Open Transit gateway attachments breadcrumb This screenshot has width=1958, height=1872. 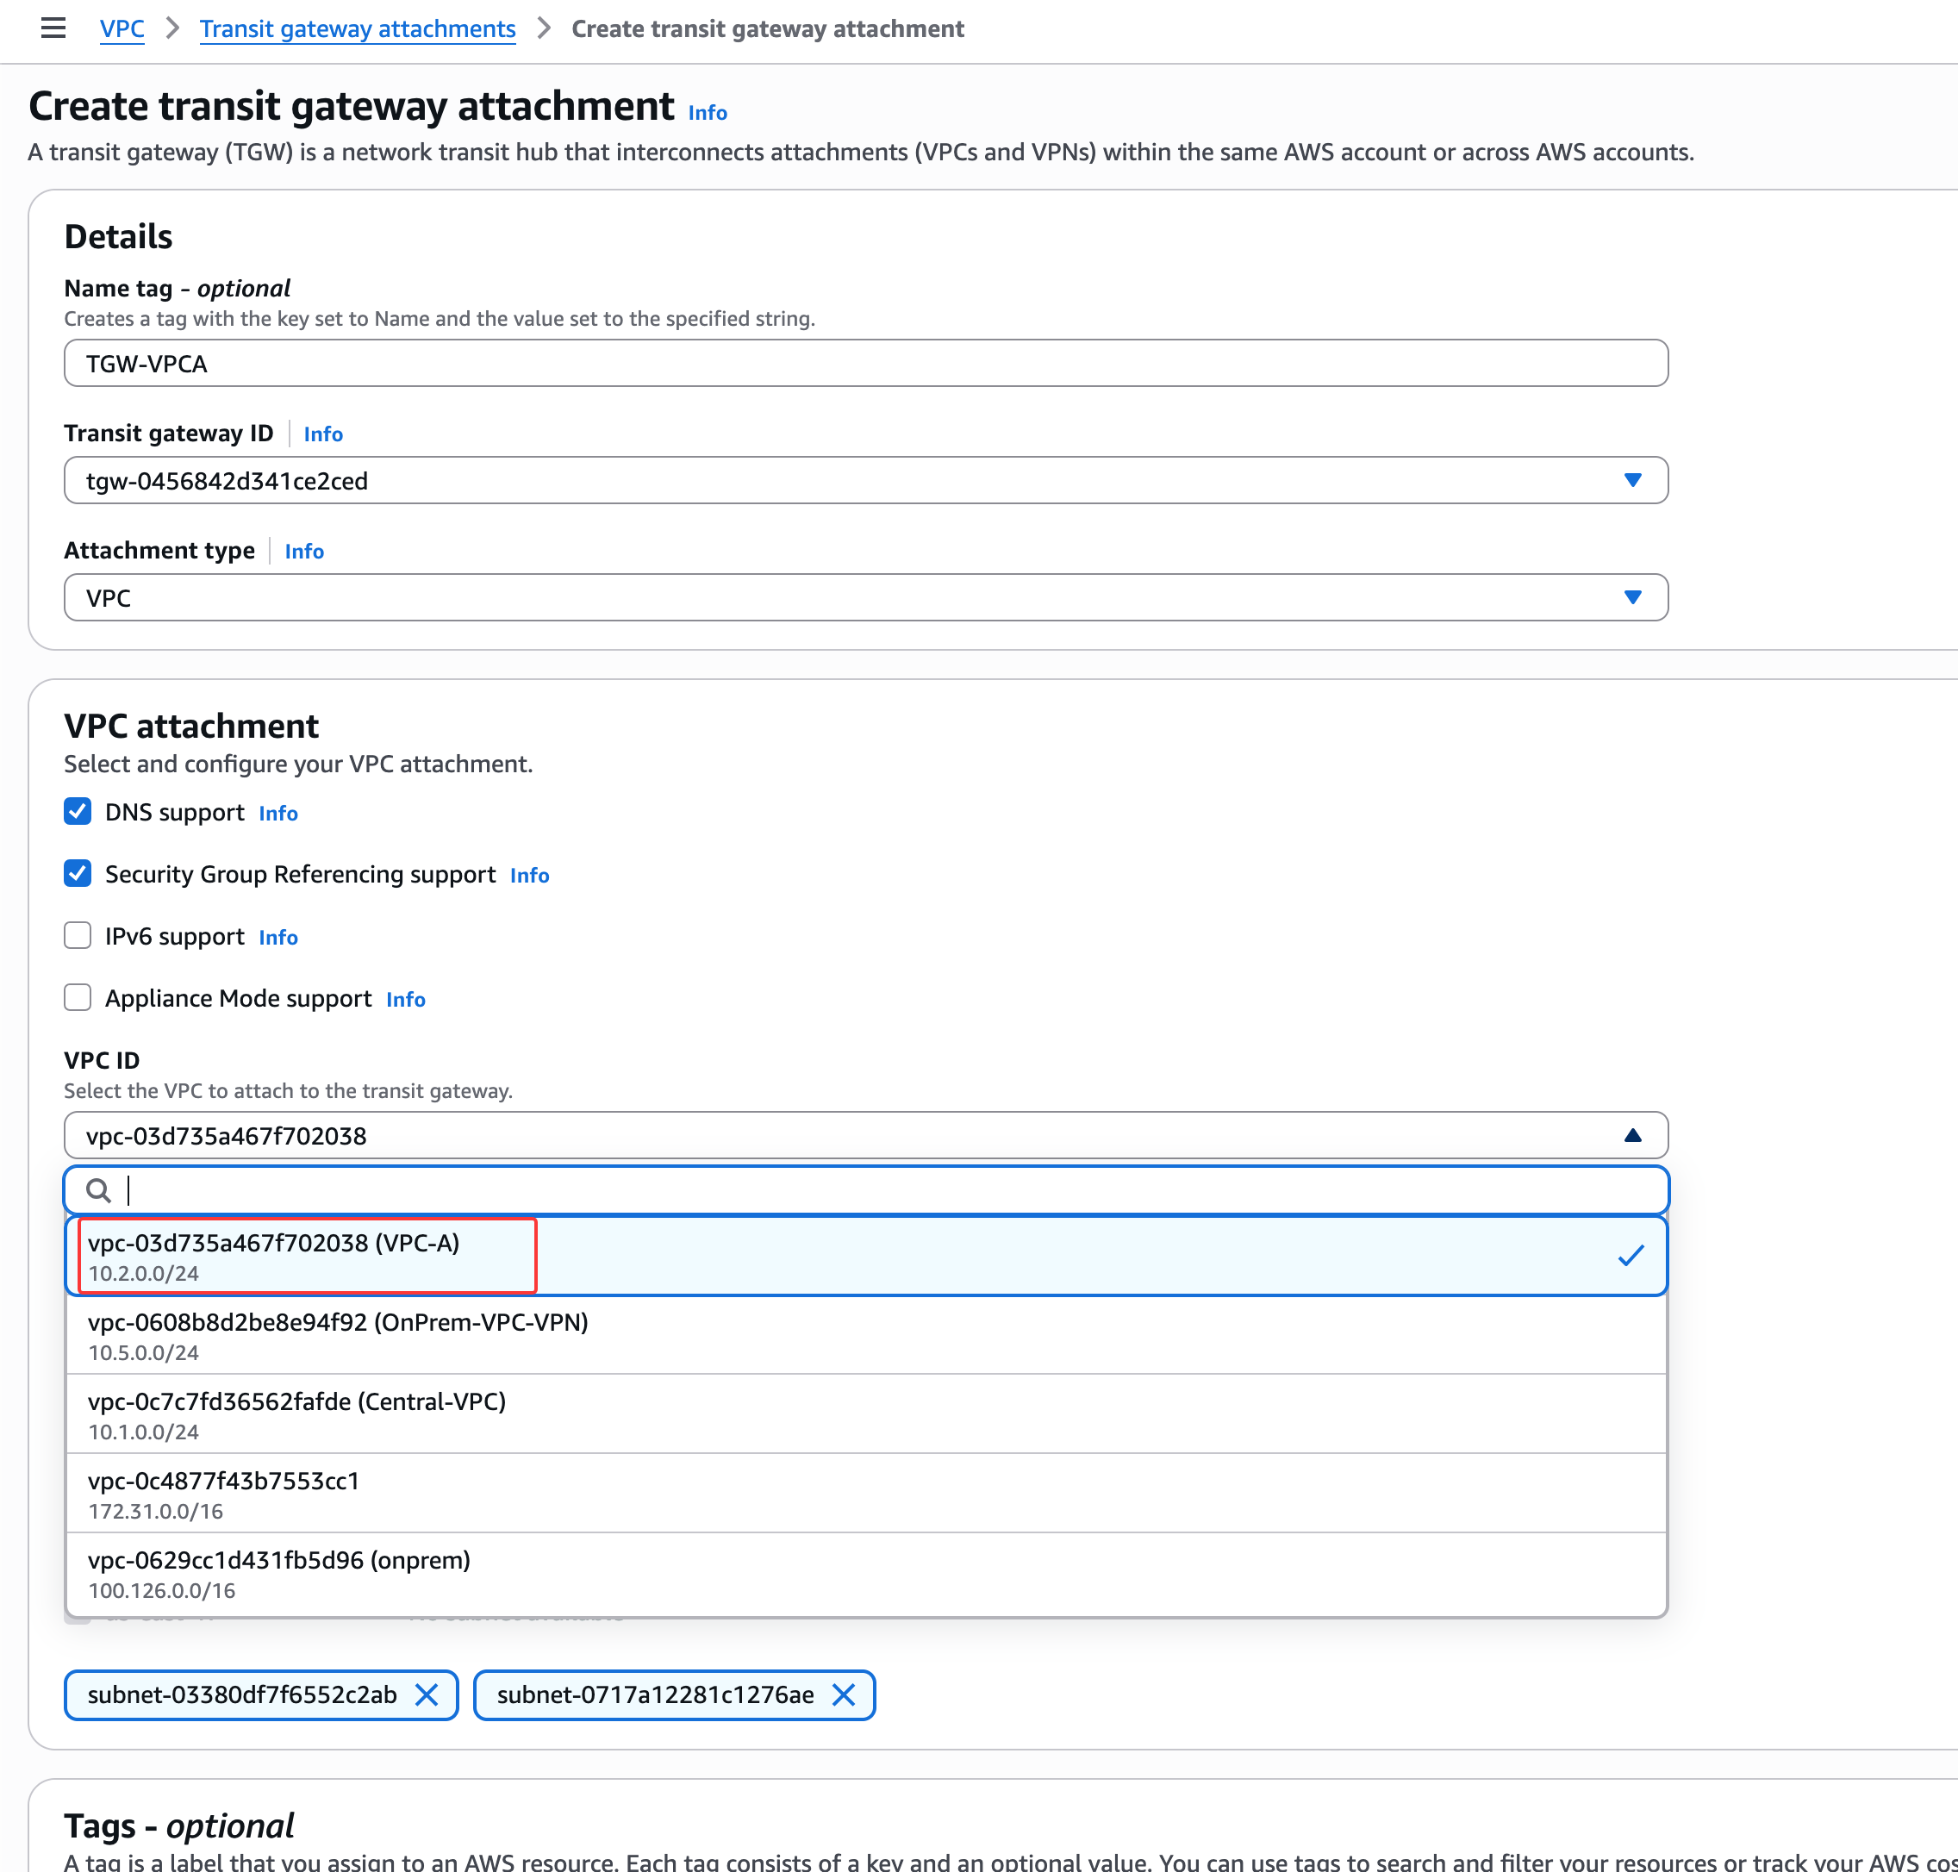[358, 28]
